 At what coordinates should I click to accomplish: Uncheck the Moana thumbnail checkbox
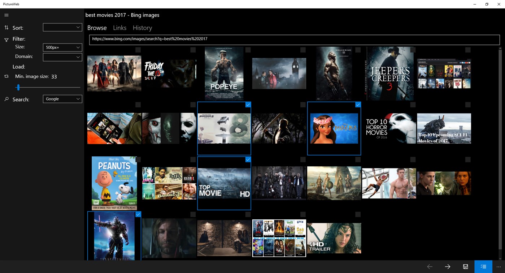(358, 105)
